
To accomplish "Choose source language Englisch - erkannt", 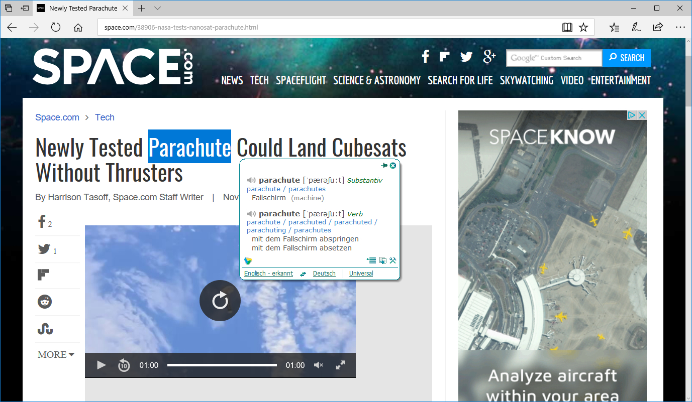I will 268,274.
